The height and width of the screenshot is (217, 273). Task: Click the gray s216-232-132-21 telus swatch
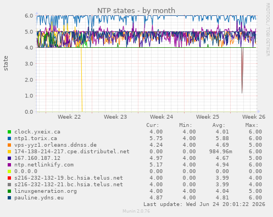pos(9,185)
